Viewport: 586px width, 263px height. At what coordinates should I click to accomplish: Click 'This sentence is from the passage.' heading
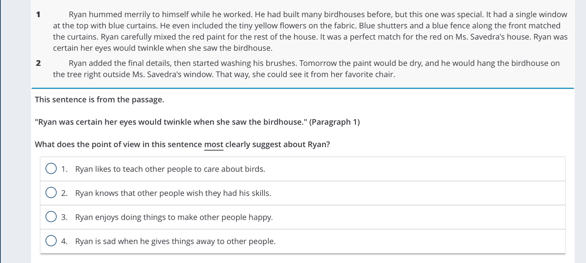pos(100,100)
